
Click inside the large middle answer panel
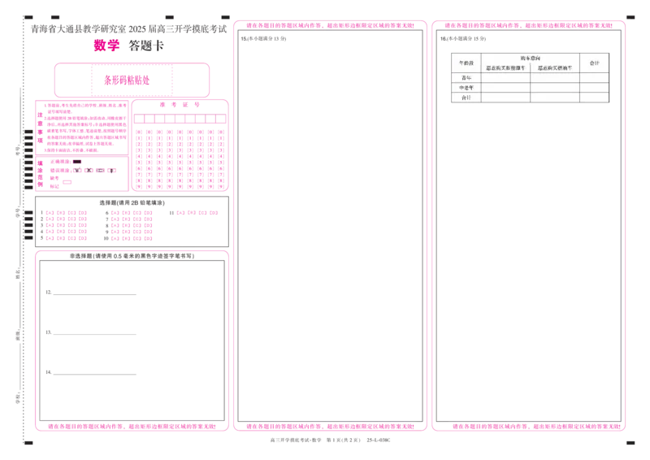(x=329, y=228)
